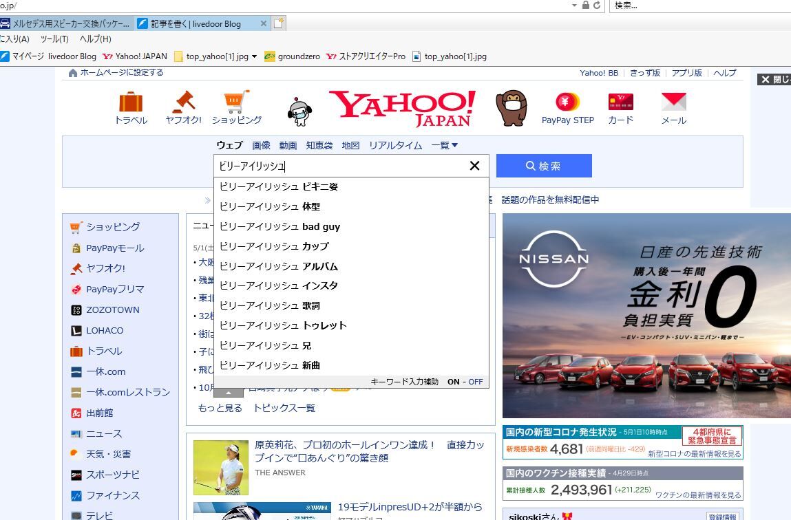Image resolution: width=791 pixels, height=520 pixels.
Task: Switch to リアルタイム search tab
Action: [x=395, y=145]
